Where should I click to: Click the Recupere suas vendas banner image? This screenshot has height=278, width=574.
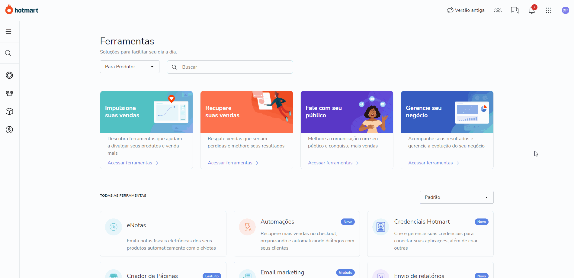pos(247,112)
